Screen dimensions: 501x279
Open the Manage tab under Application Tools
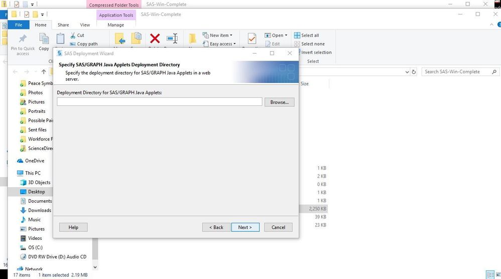tap(115, 25)
